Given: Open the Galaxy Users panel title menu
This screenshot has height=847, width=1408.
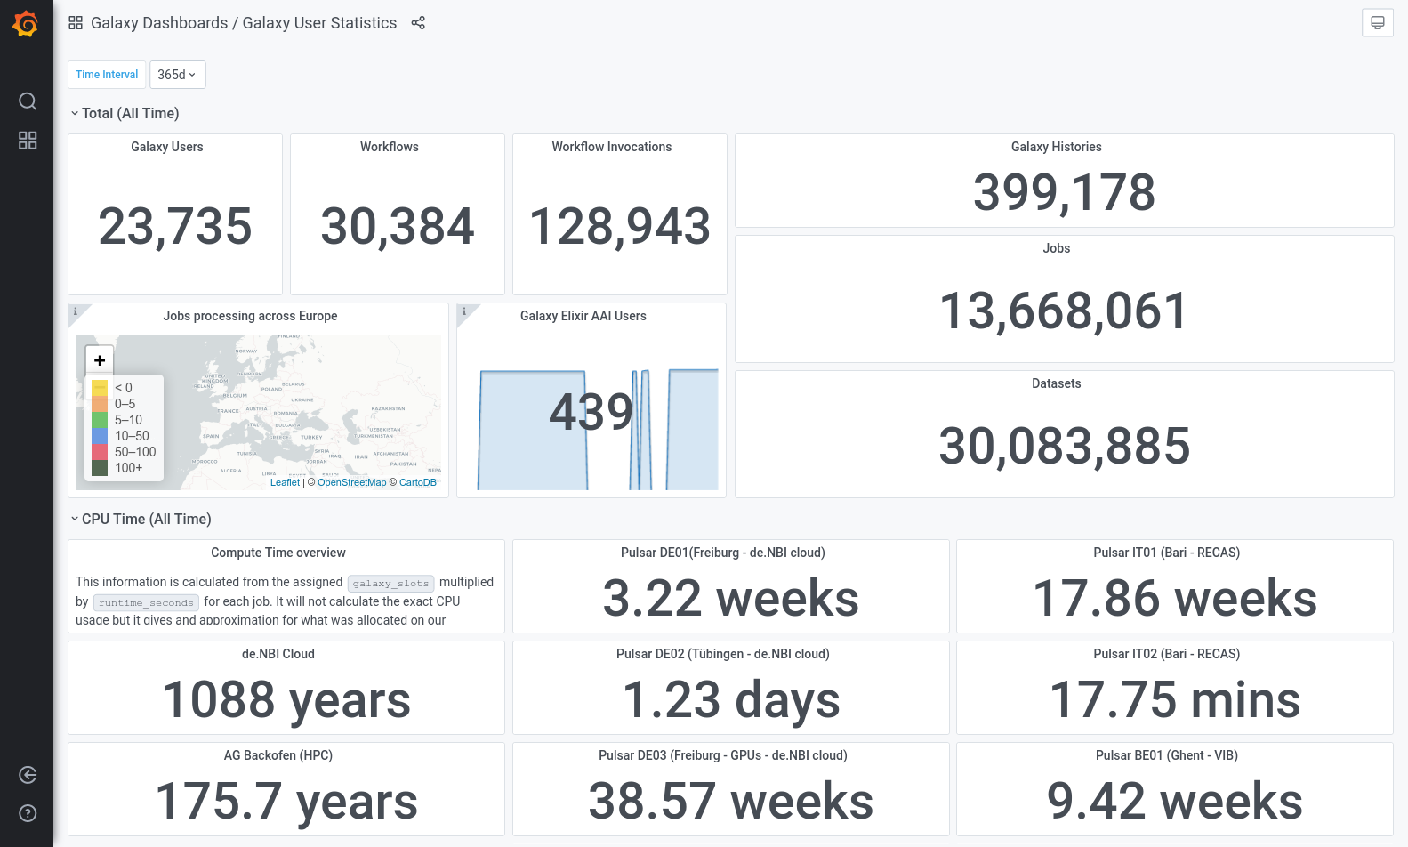Looking at the screenshot, I should tap(167, 147).
